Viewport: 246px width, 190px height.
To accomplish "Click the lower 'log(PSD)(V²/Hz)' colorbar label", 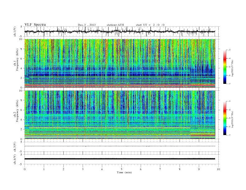I will click(x=232, y=119).
